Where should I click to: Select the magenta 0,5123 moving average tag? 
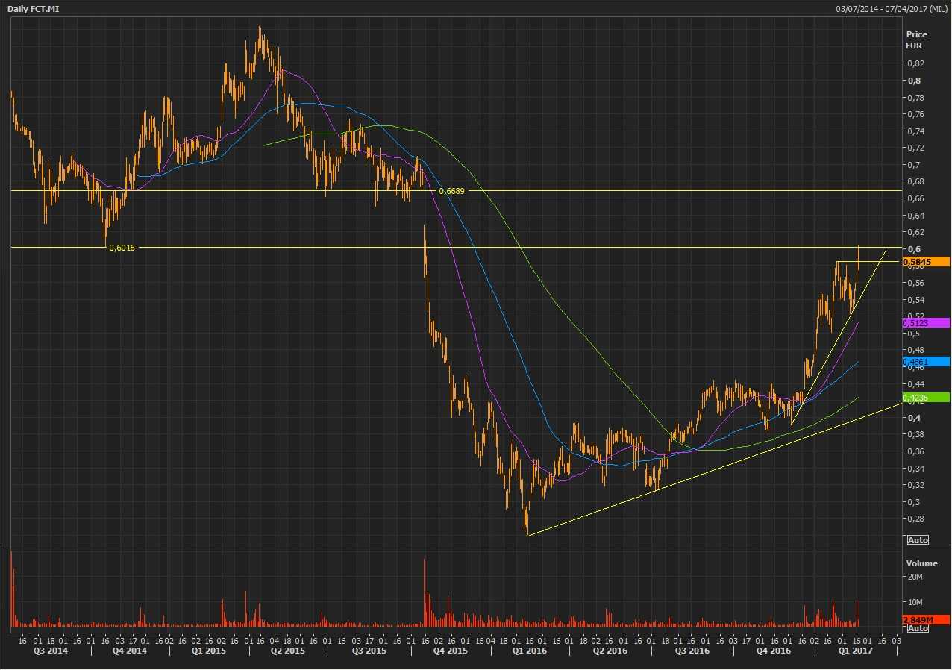[x=925, y=323]
